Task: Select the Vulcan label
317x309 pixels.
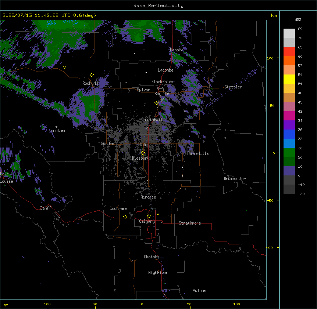Action: [199, 291]
